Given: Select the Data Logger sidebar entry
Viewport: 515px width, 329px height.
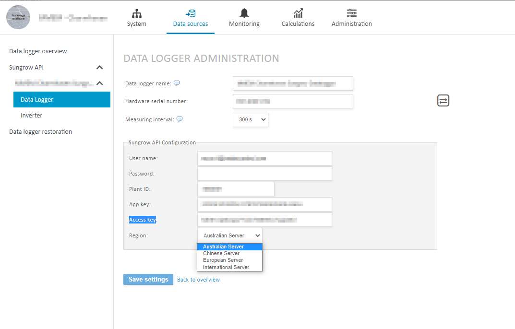Looking at the screenshot, I should click(x=36, y=99).
